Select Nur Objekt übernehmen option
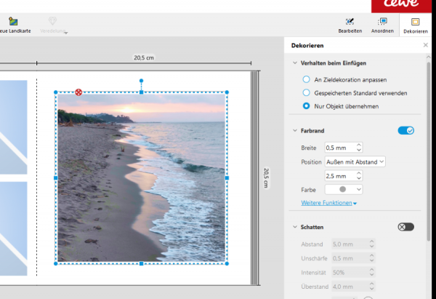Image resolution: width=436 pixels, height=299 pixels. [x=306, y=106]
